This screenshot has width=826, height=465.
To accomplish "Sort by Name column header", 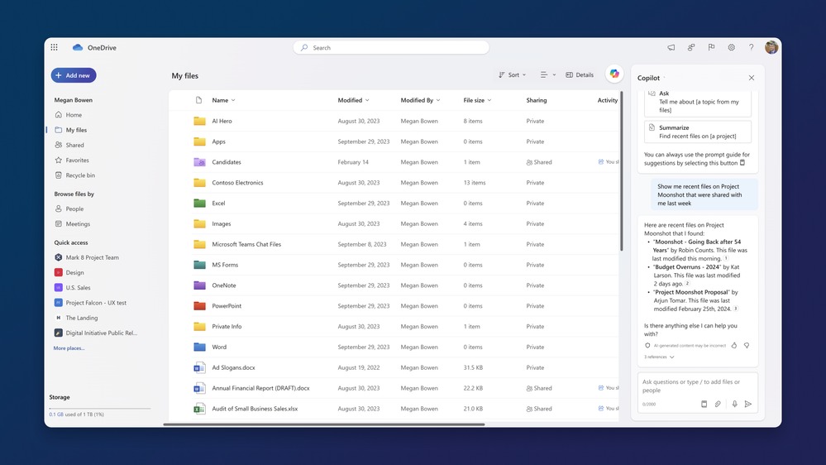I will click(223, 100).
